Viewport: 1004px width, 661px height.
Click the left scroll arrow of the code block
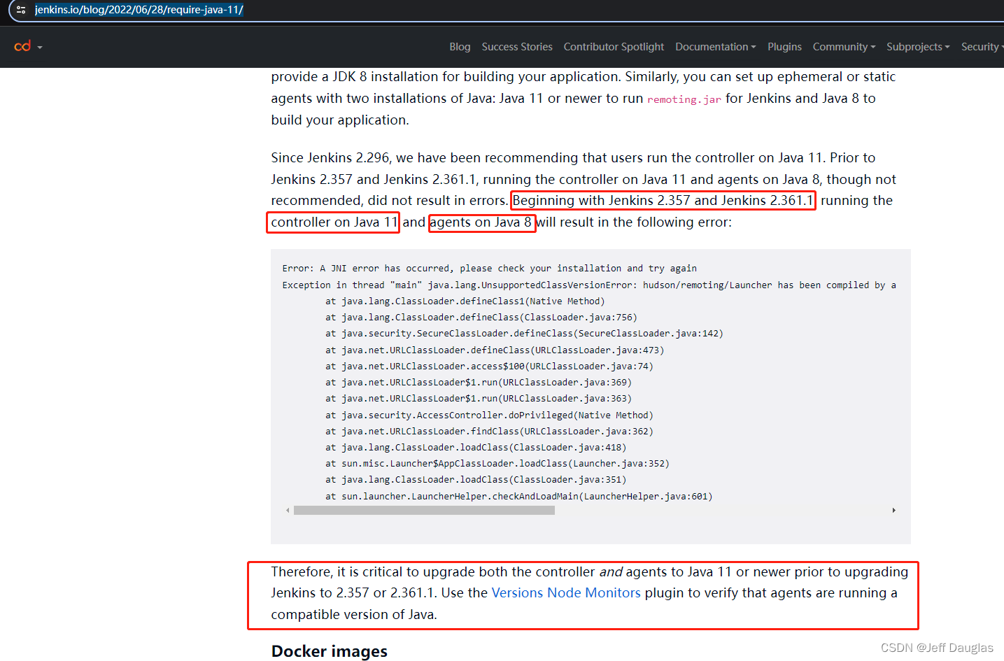pyautogui.click(x=288, y=510)
